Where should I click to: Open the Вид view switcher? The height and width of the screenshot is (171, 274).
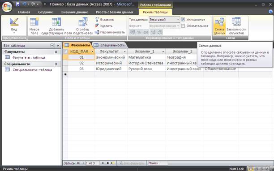click(x=14, y=26)
